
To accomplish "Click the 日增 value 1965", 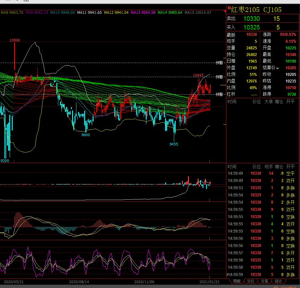I will (253, 61).
